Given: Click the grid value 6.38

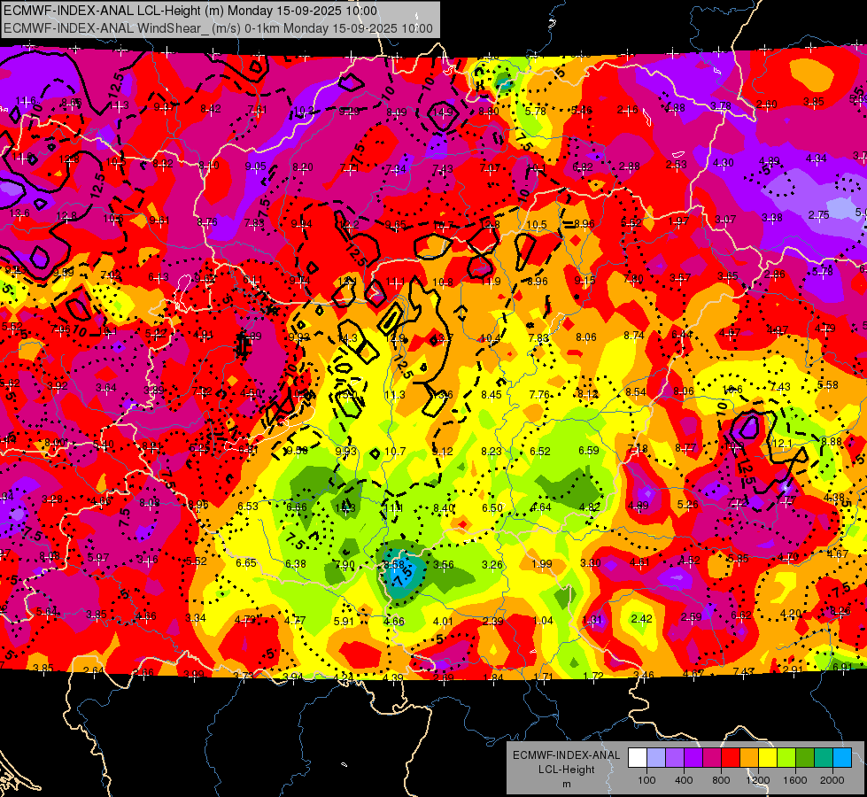Looking at the screenshot, I should (x=295, y=563).
